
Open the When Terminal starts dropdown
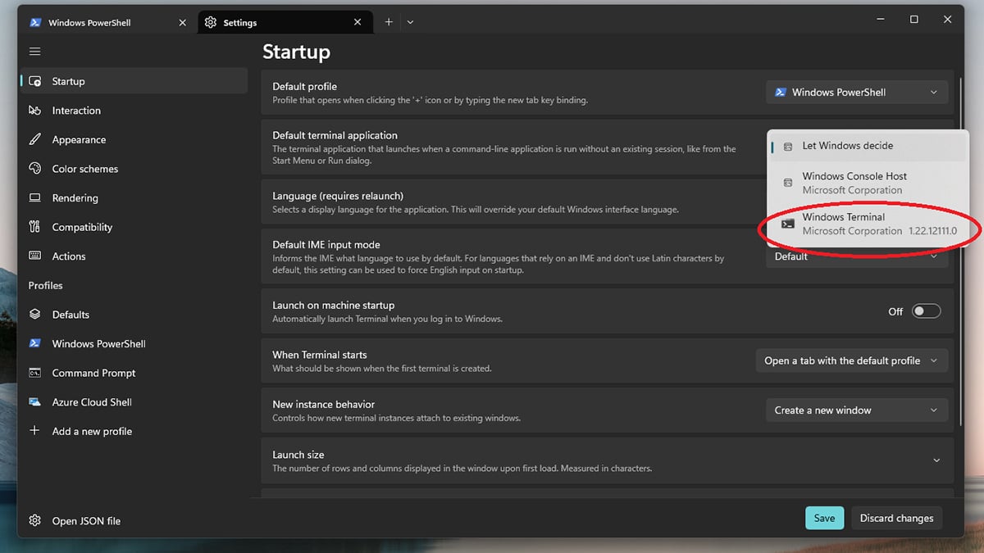(x=851, y=360)
